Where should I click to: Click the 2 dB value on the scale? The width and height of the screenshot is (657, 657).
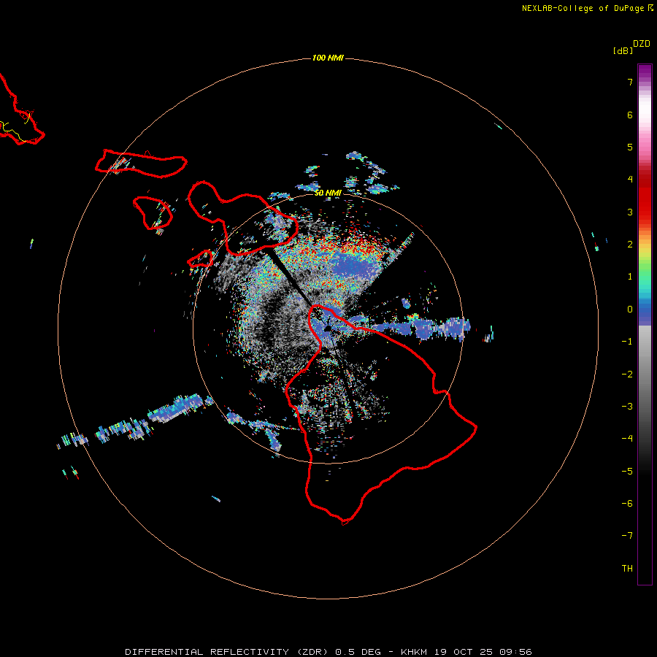point(630,245)
